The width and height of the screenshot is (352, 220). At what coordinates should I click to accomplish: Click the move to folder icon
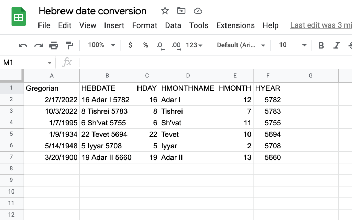coord(181,11)
